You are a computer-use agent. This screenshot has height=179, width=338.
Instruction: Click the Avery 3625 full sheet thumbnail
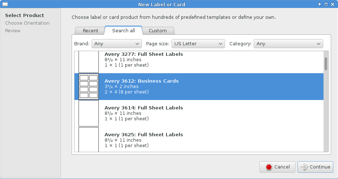(89, 140)
